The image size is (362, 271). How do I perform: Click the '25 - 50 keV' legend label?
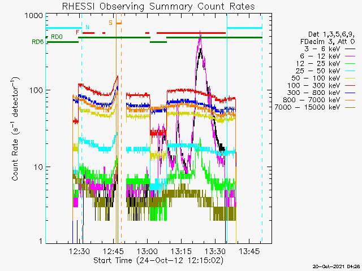318,71
